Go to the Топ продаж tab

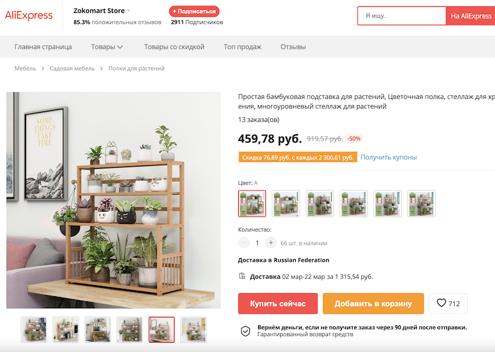[x=243, y=47]
